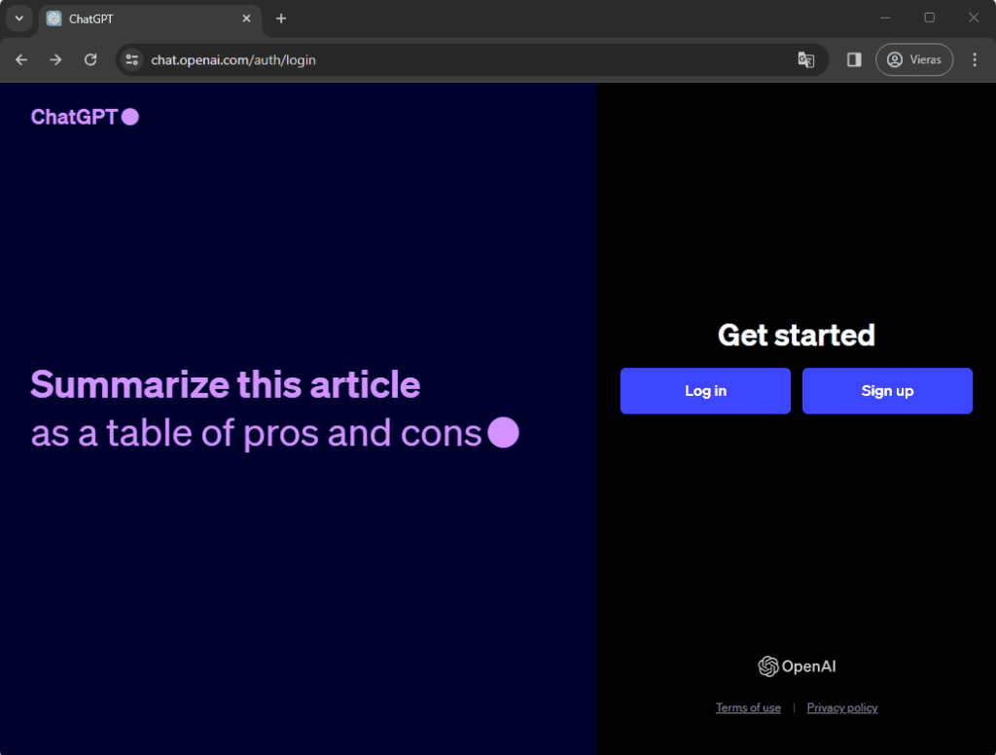Toggle the browser side panel

click(x=854, y=59)
